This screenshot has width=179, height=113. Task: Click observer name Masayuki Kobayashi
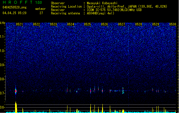point(102,3)
